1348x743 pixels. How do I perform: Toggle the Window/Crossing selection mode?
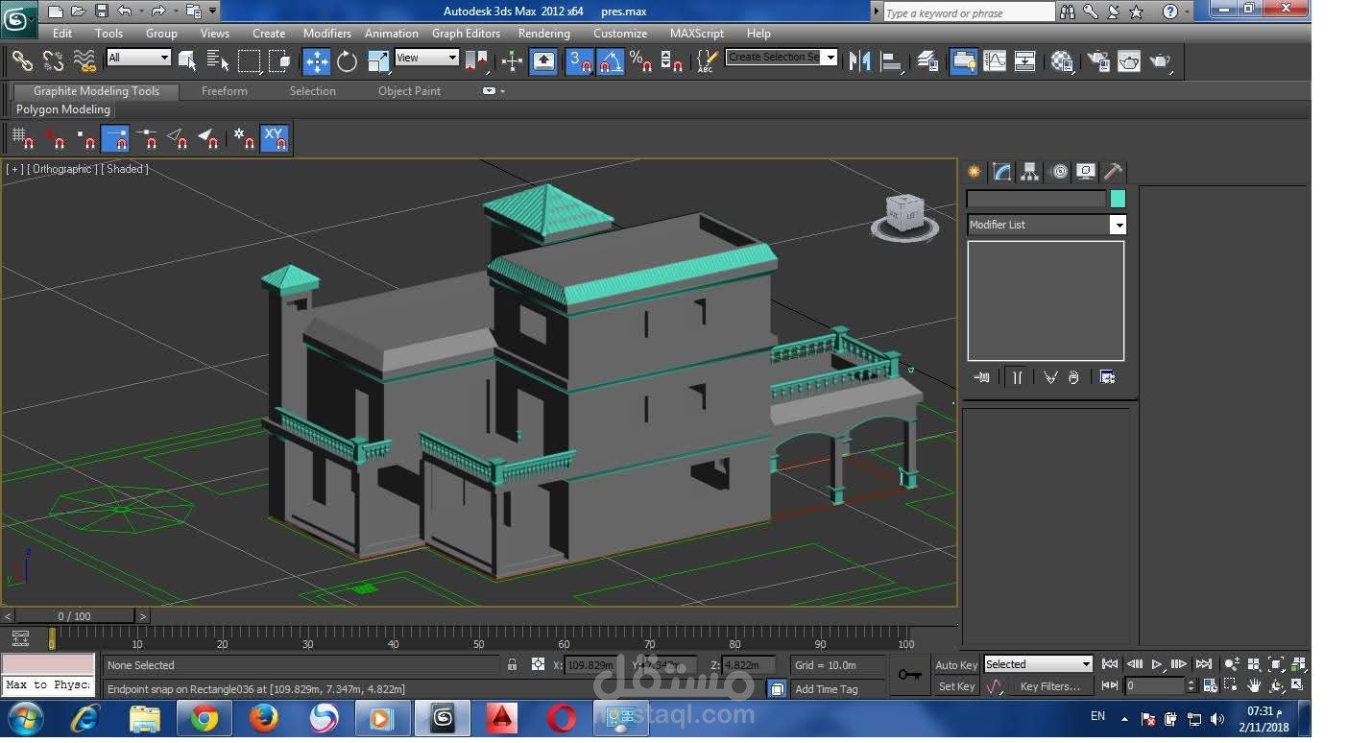pyautogui.click(x=280, y=60)
